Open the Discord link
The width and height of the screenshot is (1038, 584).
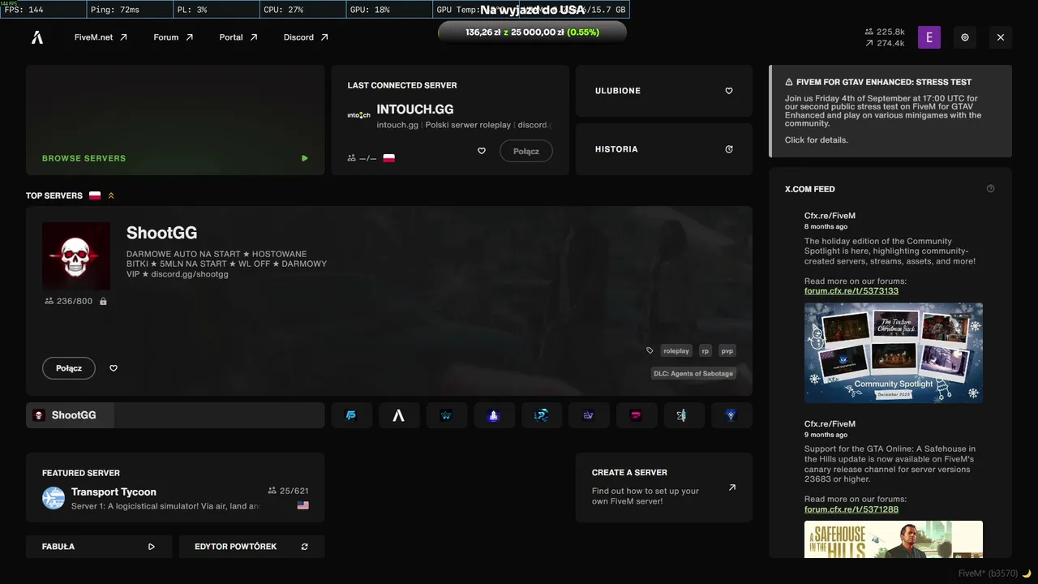(306, 37)
